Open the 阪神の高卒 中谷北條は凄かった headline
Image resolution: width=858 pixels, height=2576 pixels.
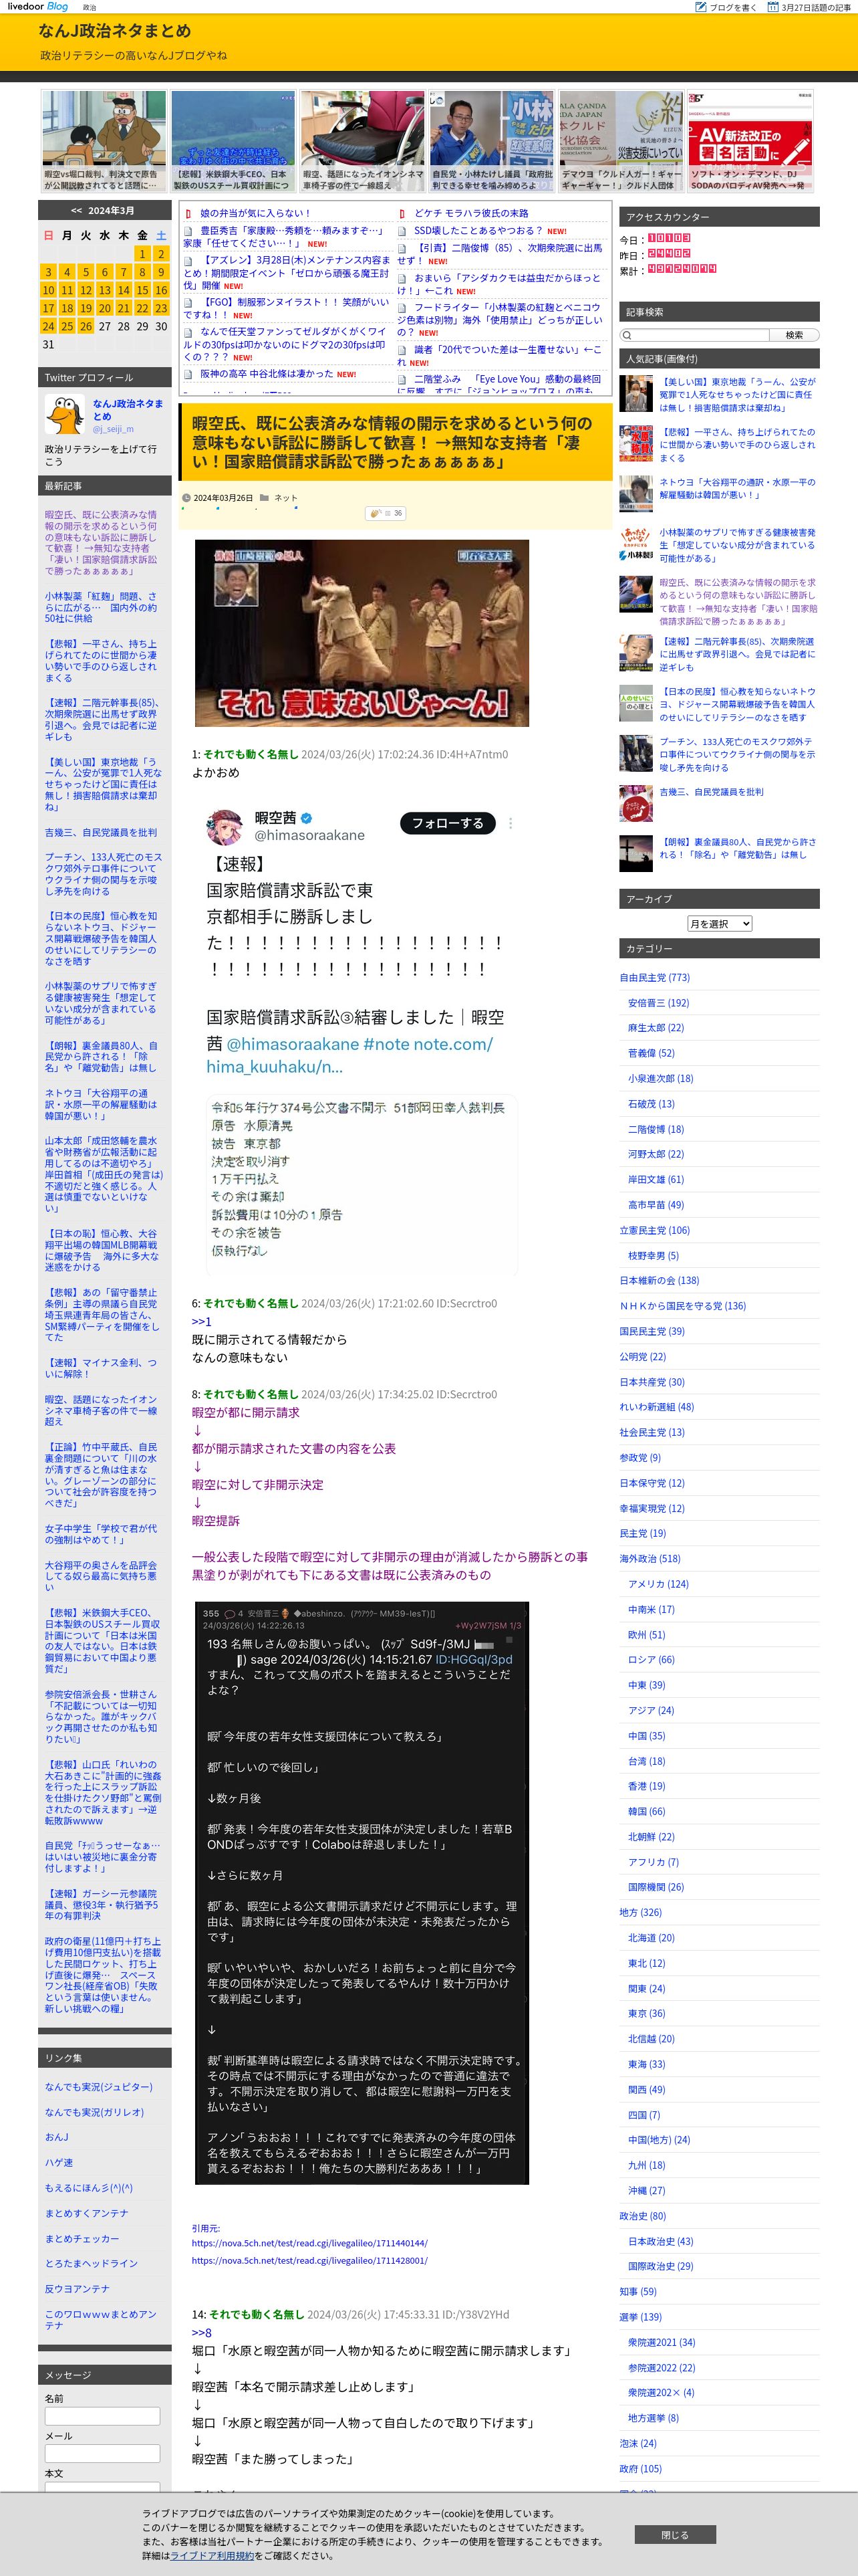coord(266,373)
